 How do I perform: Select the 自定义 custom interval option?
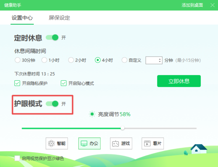tap(125, 60)
